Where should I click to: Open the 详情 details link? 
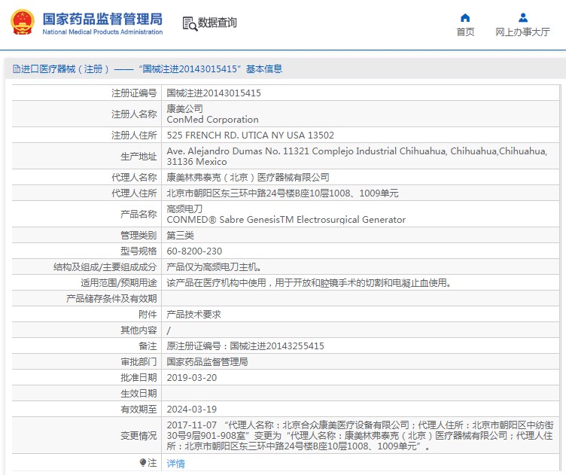pyautogui.click(x=176, y=463)
